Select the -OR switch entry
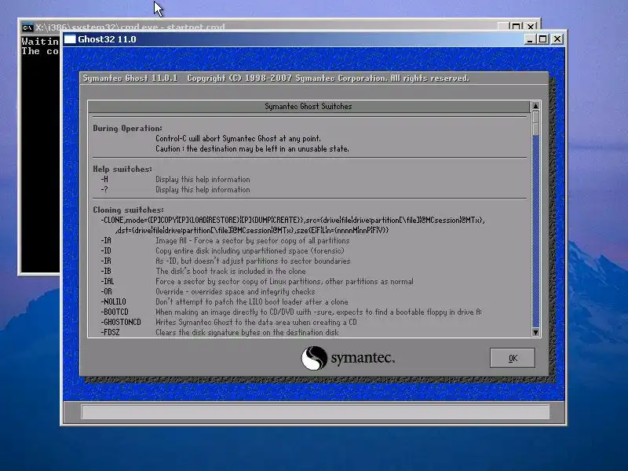 pos(107,291)
